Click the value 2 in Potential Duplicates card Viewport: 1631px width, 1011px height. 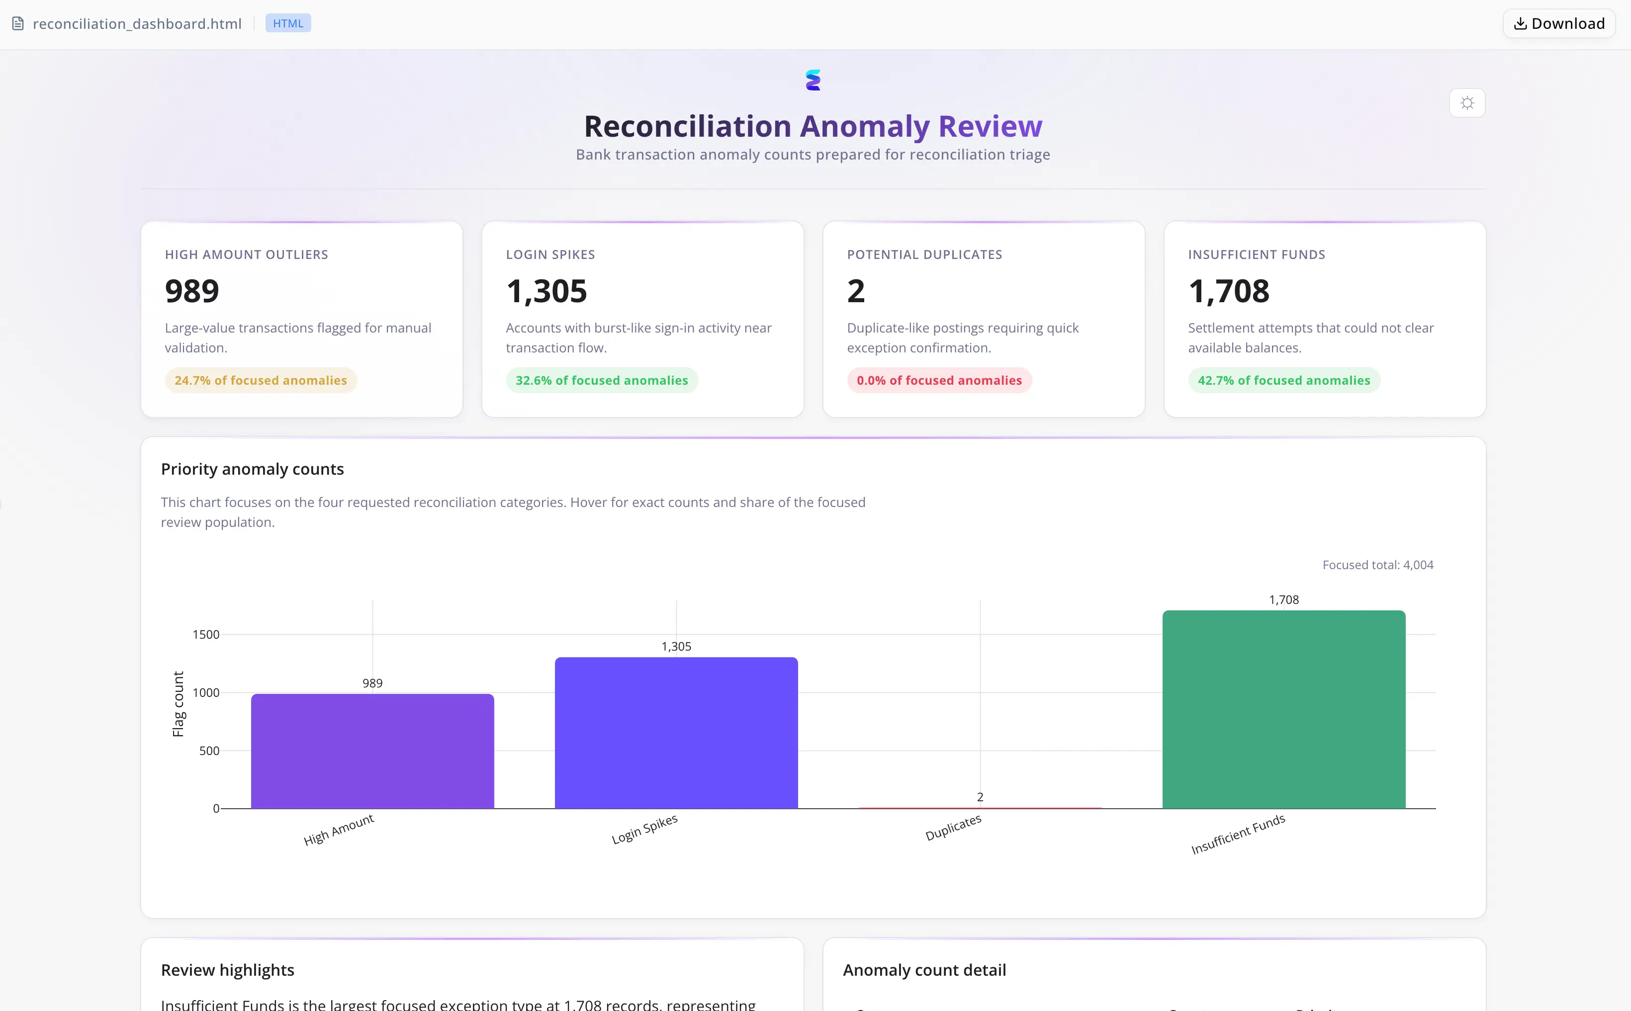coord(856,291)
